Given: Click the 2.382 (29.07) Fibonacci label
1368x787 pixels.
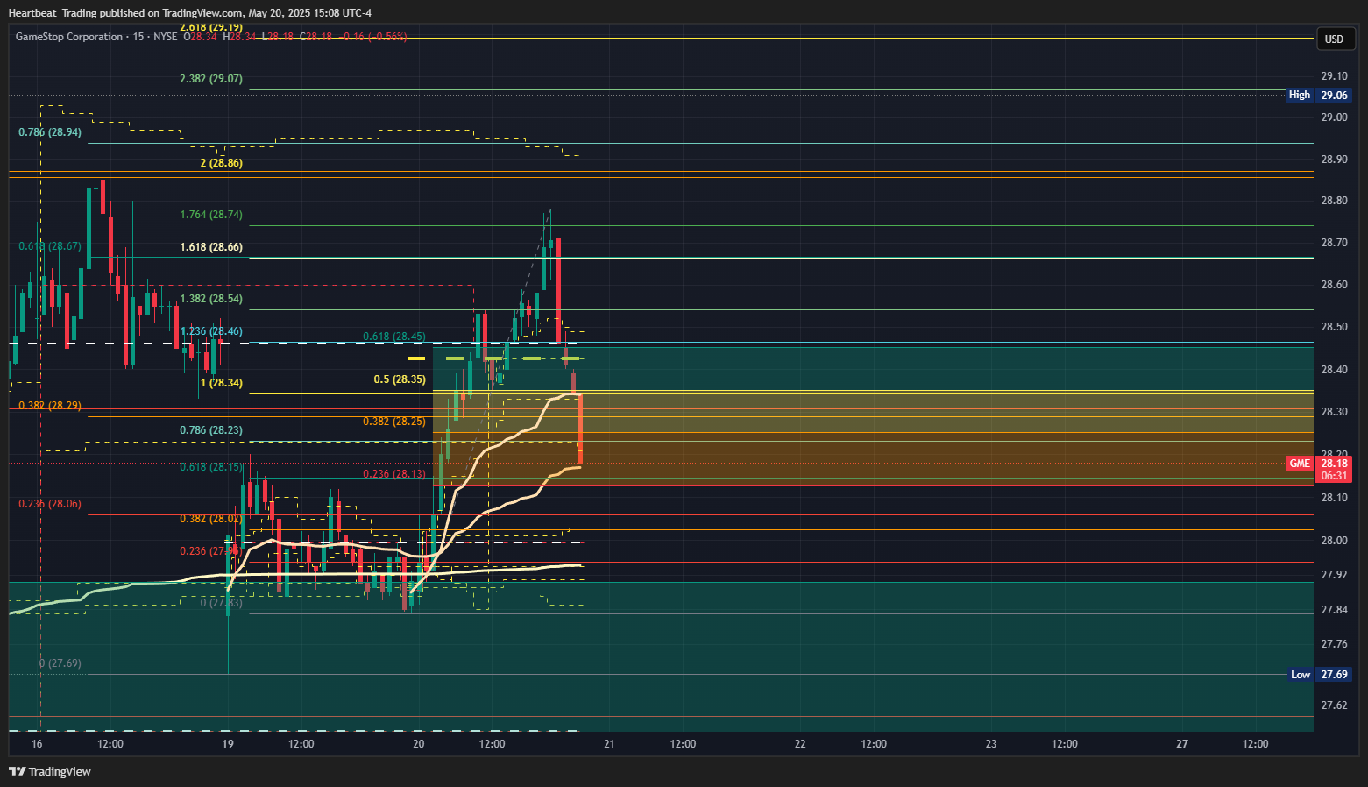Looking at the screenshot, I should pos(211,79).
